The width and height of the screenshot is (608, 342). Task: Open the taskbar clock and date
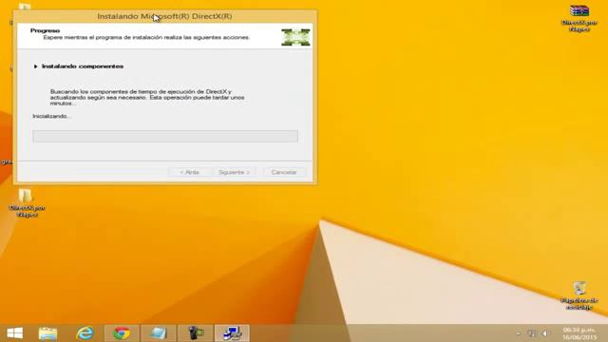pos(579,333)
